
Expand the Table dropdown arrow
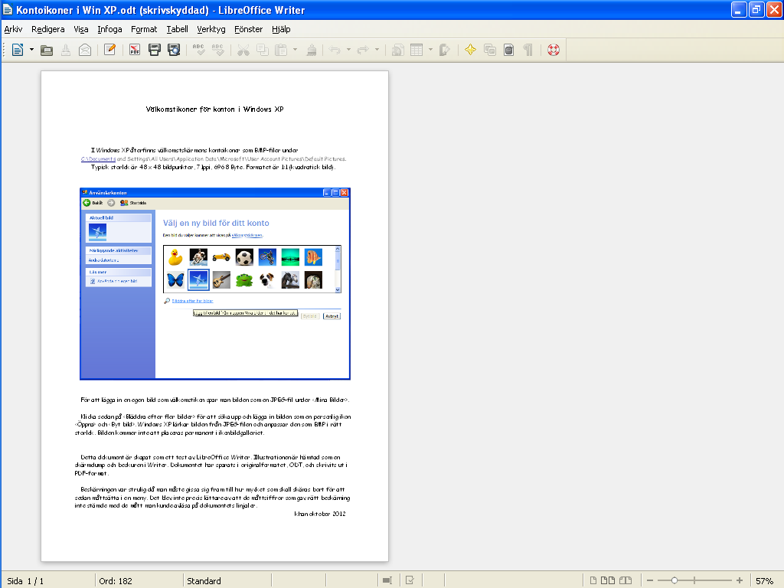pos(430,50)
